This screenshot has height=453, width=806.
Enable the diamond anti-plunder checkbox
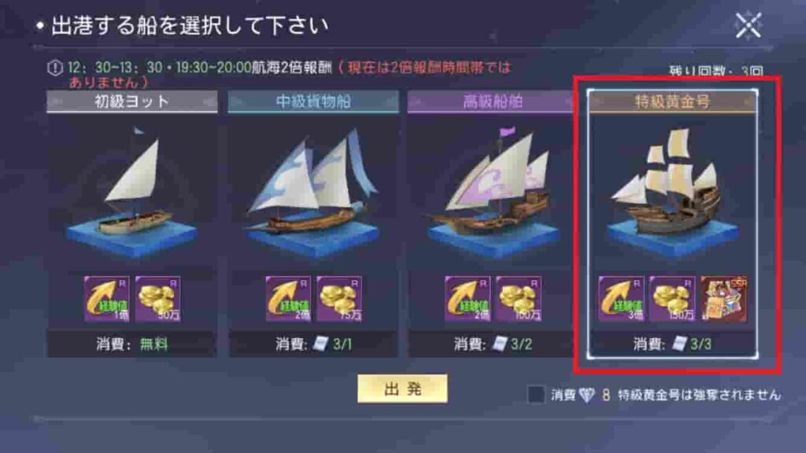point(536,395)
